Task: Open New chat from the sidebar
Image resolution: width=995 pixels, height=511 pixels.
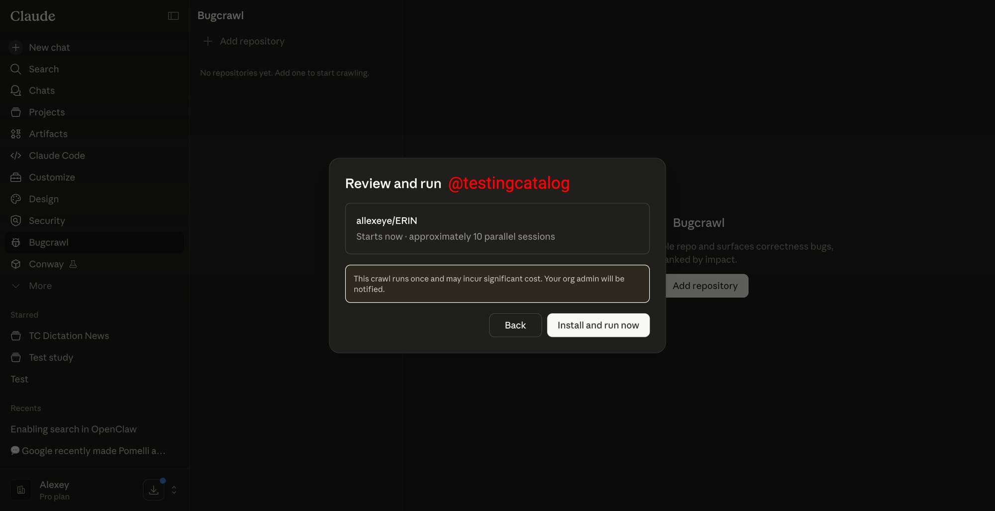Action: click(x=95, y=47)
